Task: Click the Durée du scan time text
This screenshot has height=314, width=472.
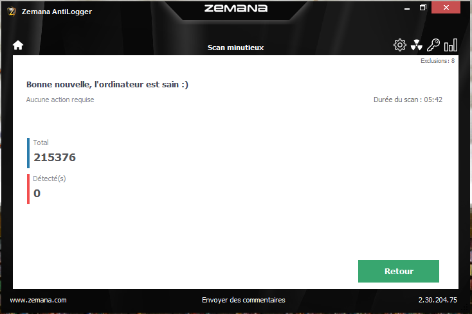Action: tap(408, 100)
